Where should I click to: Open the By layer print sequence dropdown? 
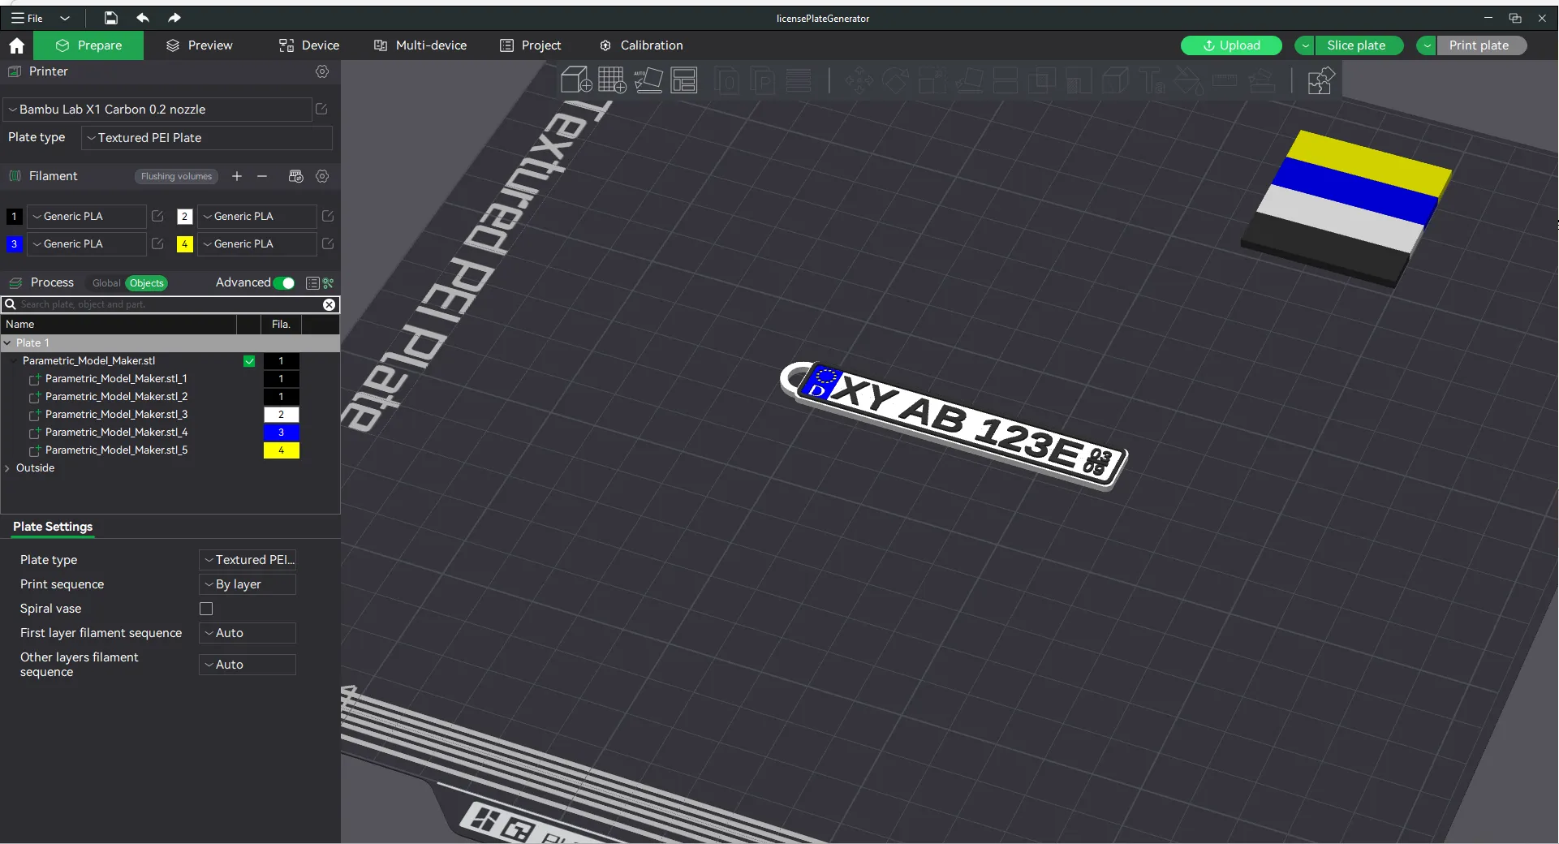tap(246, 584)
